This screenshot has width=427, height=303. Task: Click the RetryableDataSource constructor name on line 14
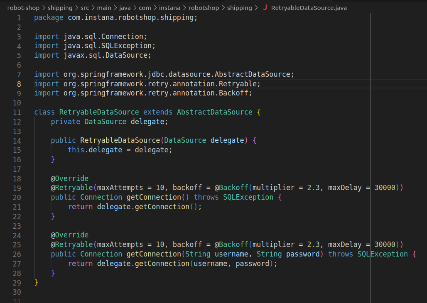(120, 140)
